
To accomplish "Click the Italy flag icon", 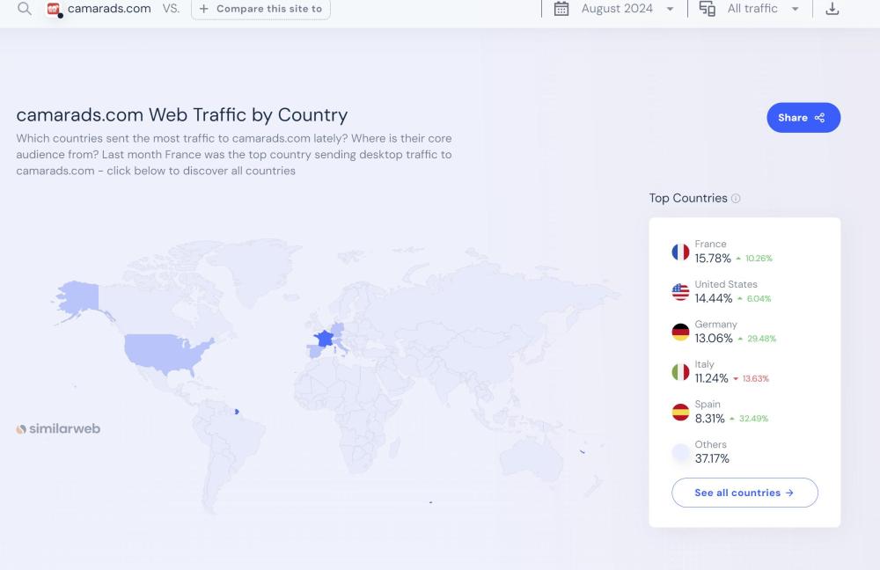I will pyautogui.click(x=680, y=372).
